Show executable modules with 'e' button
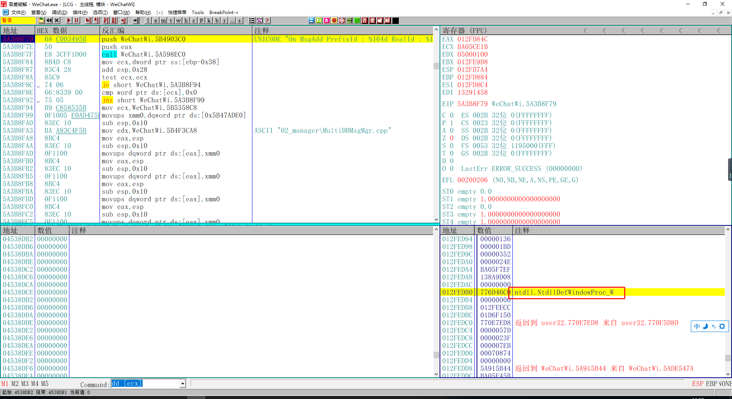The height and width of the screenshot is (399, 732). click(x=156, y=21)
